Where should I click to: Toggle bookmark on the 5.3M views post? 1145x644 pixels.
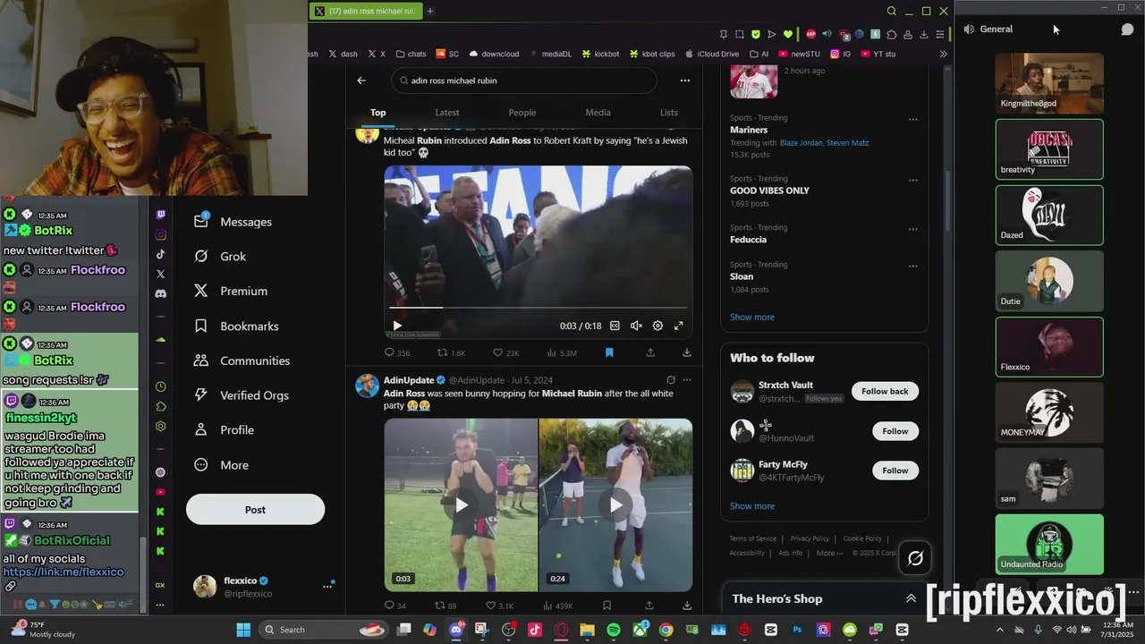pos(609,352)
